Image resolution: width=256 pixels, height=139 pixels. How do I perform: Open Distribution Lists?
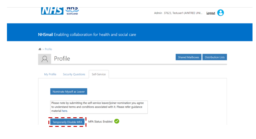point(215,57)
